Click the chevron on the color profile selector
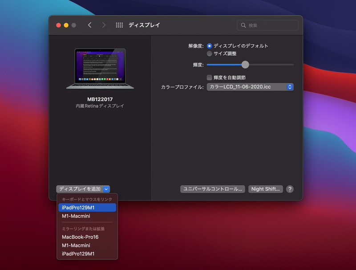The height and width of the screenshot is (270, 356). [289, 87]
